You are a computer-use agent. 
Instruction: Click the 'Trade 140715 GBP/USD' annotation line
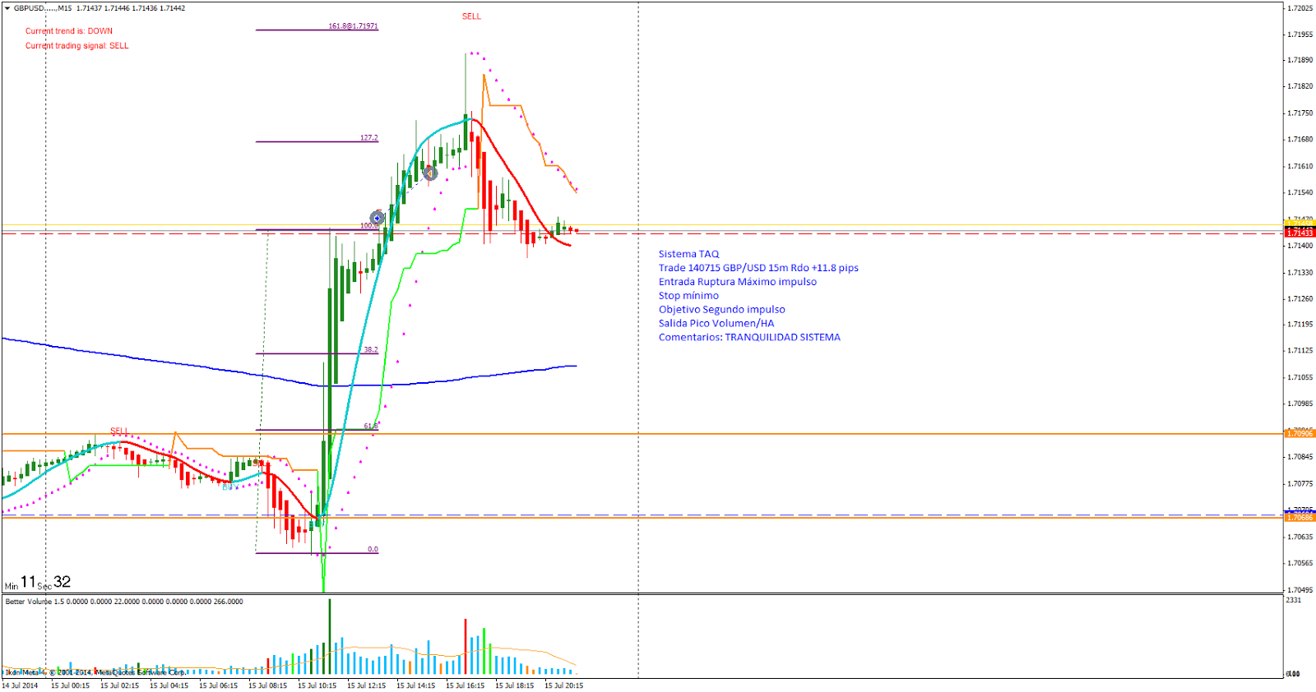[758, 268]
